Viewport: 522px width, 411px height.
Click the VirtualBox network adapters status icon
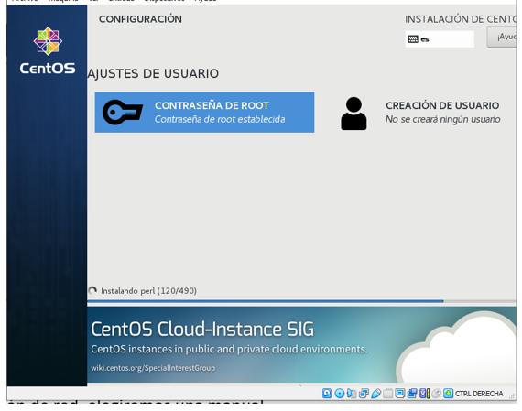pyautogui.click(x=364, y=394)
